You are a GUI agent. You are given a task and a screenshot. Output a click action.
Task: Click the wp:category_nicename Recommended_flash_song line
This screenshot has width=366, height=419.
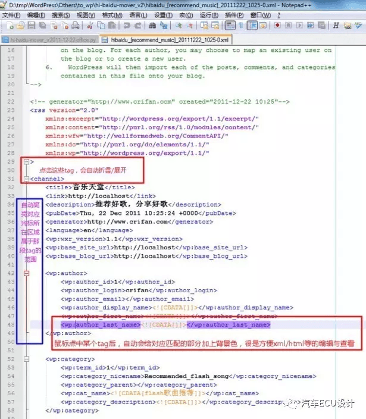tap(188, 376)
